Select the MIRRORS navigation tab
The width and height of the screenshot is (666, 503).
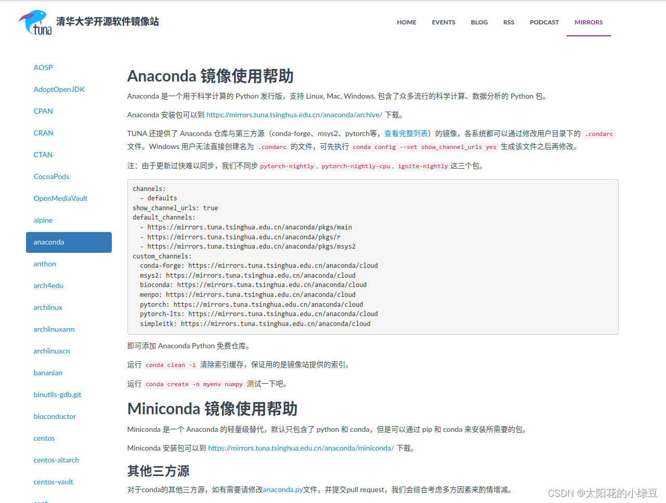(589, 22)
